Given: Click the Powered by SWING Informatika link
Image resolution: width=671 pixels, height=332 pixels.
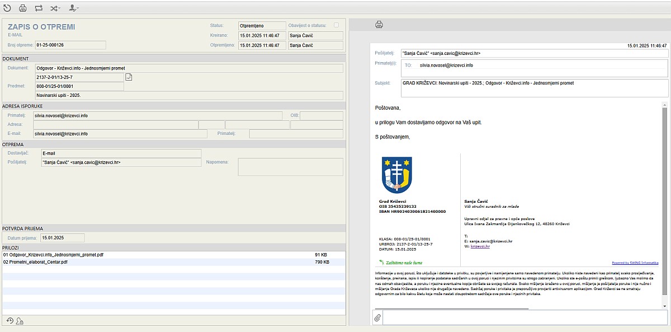Looking at the screenshot, I should 635,263.
